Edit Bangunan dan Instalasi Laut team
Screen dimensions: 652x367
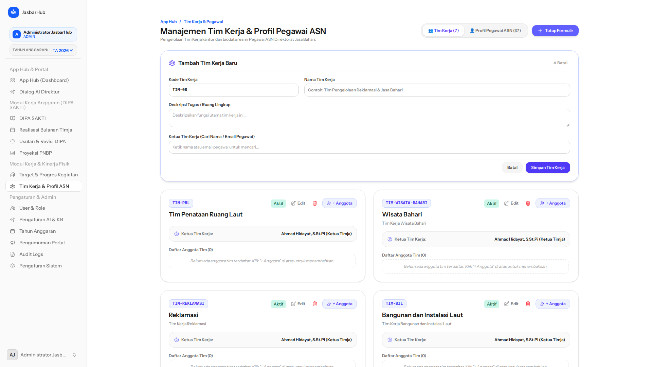(511, 304)
